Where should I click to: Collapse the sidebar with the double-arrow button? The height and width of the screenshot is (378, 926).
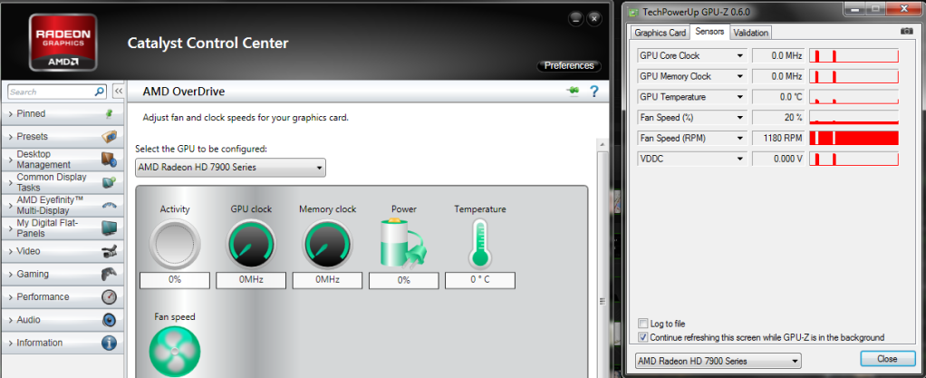(118, 92)
